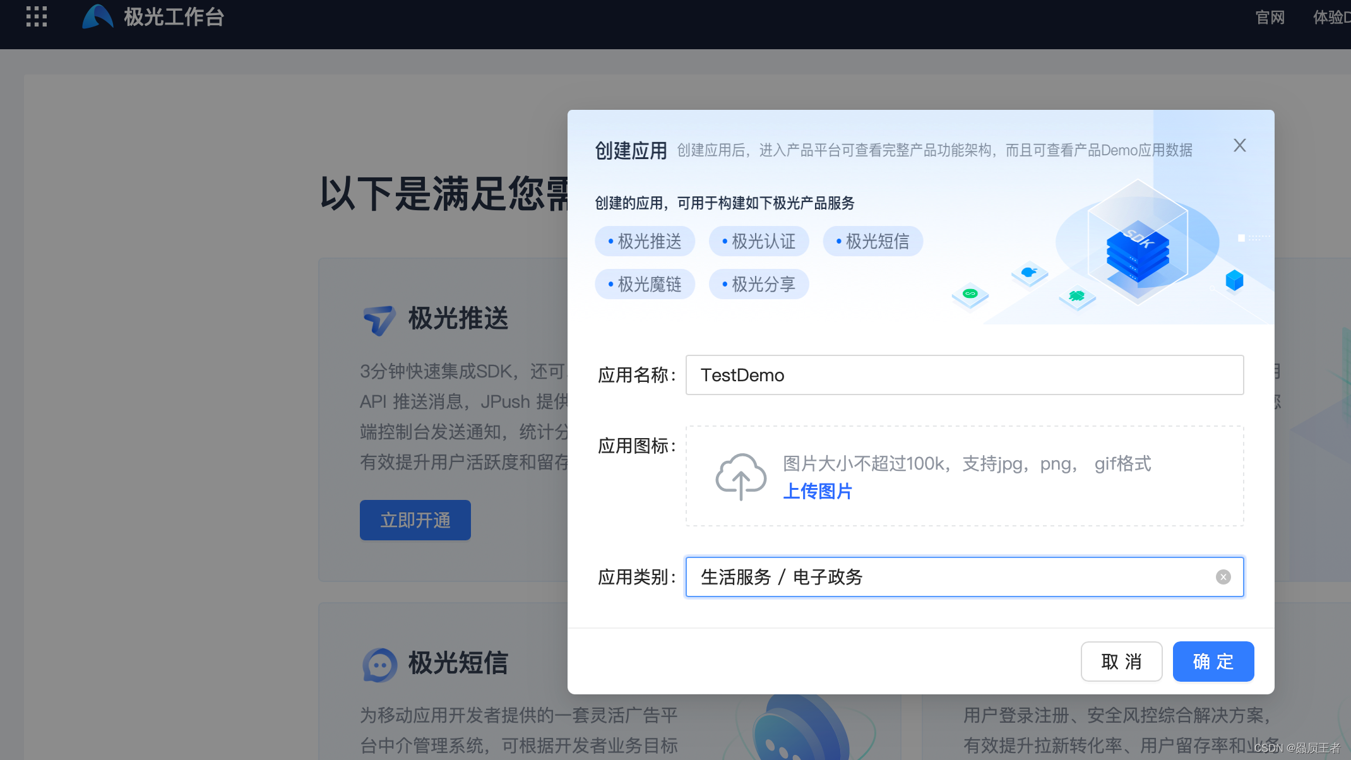Focus the 应用名称 TestDemo input field
This screenshot has height=760, width=1351.
click(x=964, y=376)
